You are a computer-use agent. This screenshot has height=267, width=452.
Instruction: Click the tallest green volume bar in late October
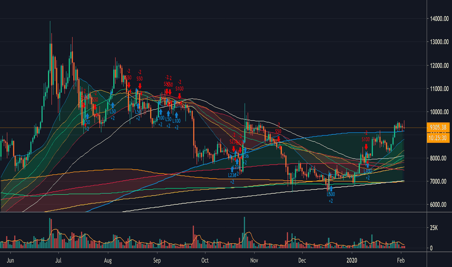[x=244, y=233]
